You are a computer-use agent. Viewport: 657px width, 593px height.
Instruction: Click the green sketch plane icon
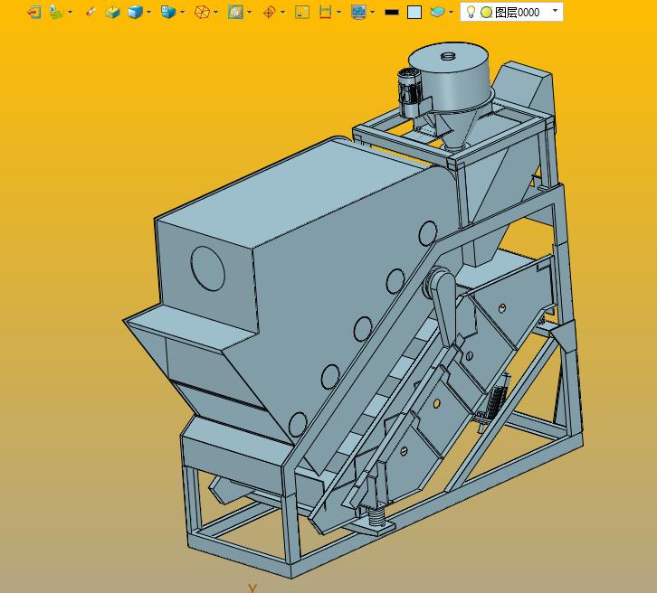click(56, 12)
